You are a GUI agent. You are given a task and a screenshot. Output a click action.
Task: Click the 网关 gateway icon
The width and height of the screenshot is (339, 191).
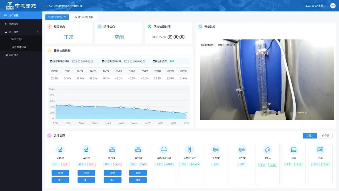(294, 150)
